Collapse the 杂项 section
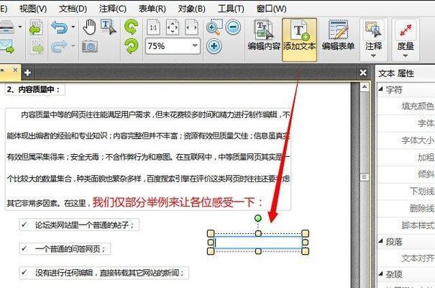 (381, 274)
